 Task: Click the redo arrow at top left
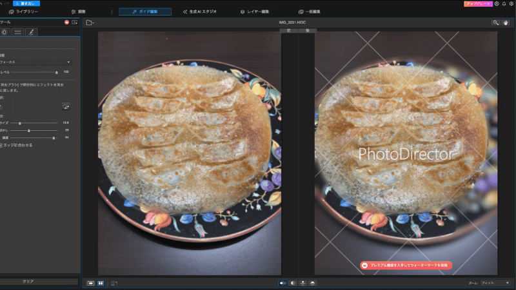(x=7, y=3)
